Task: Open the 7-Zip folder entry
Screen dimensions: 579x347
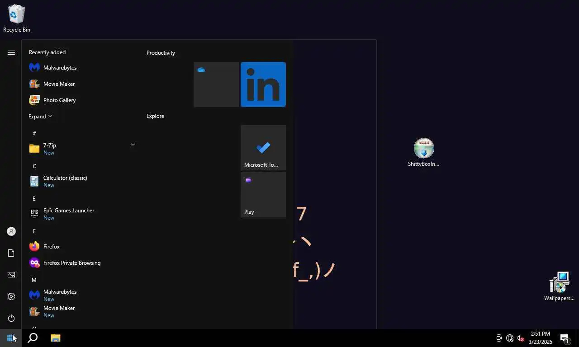Action: point(81,149)
